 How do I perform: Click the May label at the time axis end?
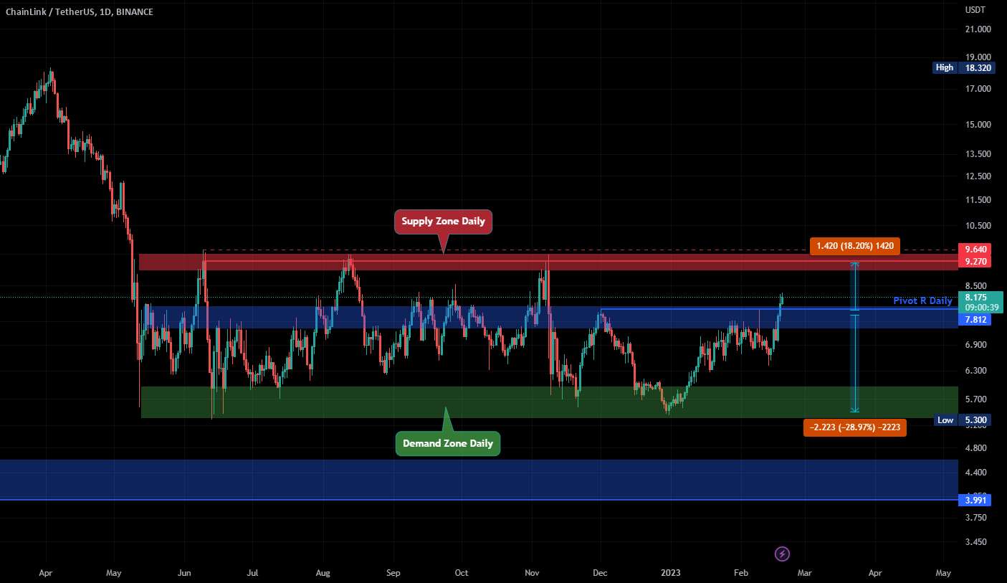click(x=943, y=573)
